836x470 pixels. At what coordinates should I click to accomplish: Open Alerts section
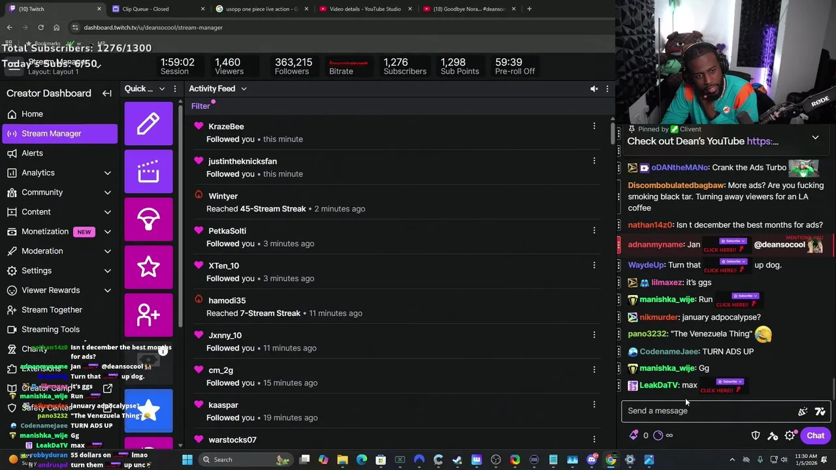[59, 153]
